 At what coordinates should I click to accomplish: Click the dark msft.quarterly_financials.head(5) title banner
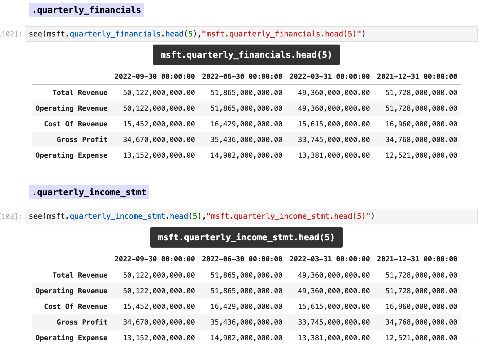point(246,55)
